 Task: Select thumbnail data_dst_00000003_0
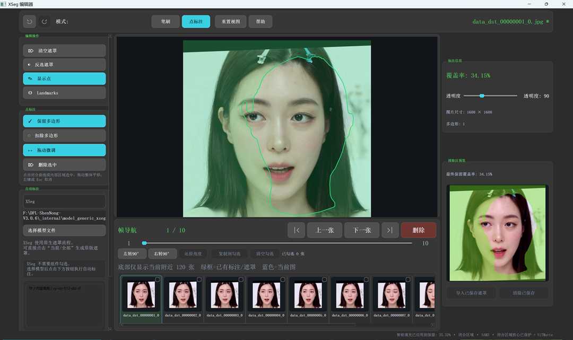click(x=224, y=299)
